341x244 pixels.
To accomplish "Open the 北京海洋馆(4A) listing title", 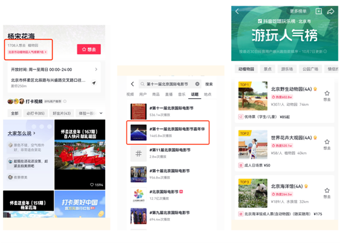I will tap(287, 186).
